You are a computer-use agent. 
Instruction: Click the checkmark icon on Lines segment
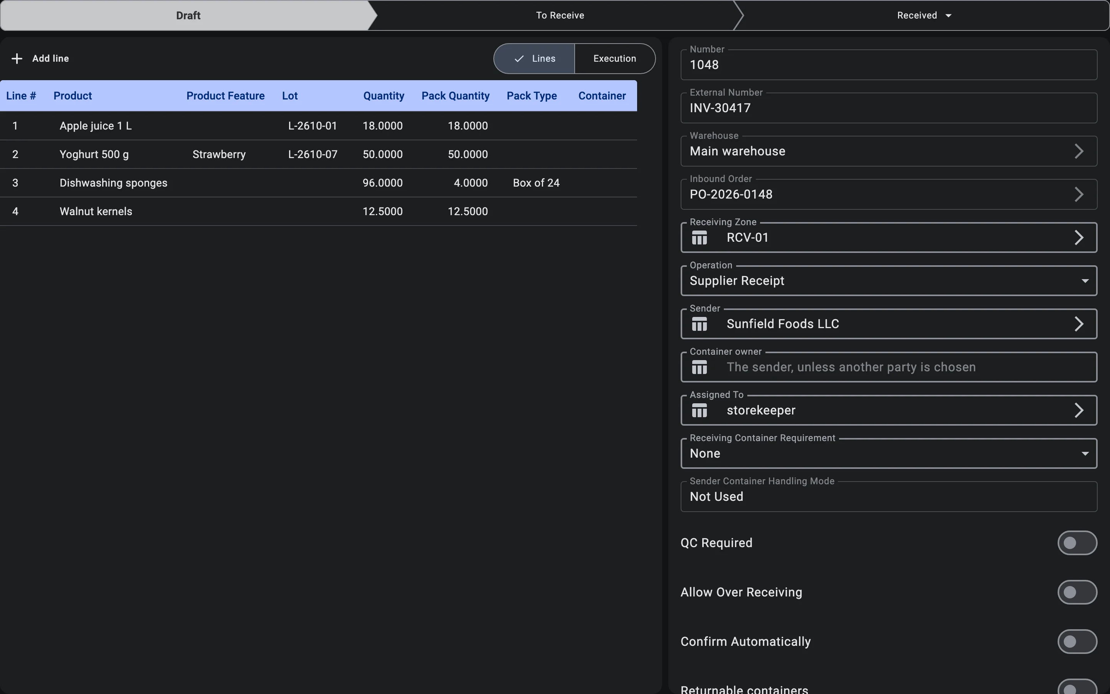519,59
